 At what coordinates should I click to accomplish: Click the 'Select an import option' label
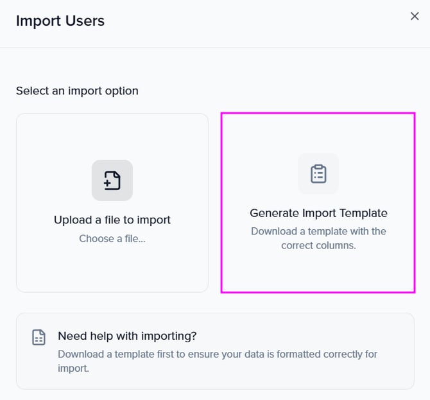point(77,91)
